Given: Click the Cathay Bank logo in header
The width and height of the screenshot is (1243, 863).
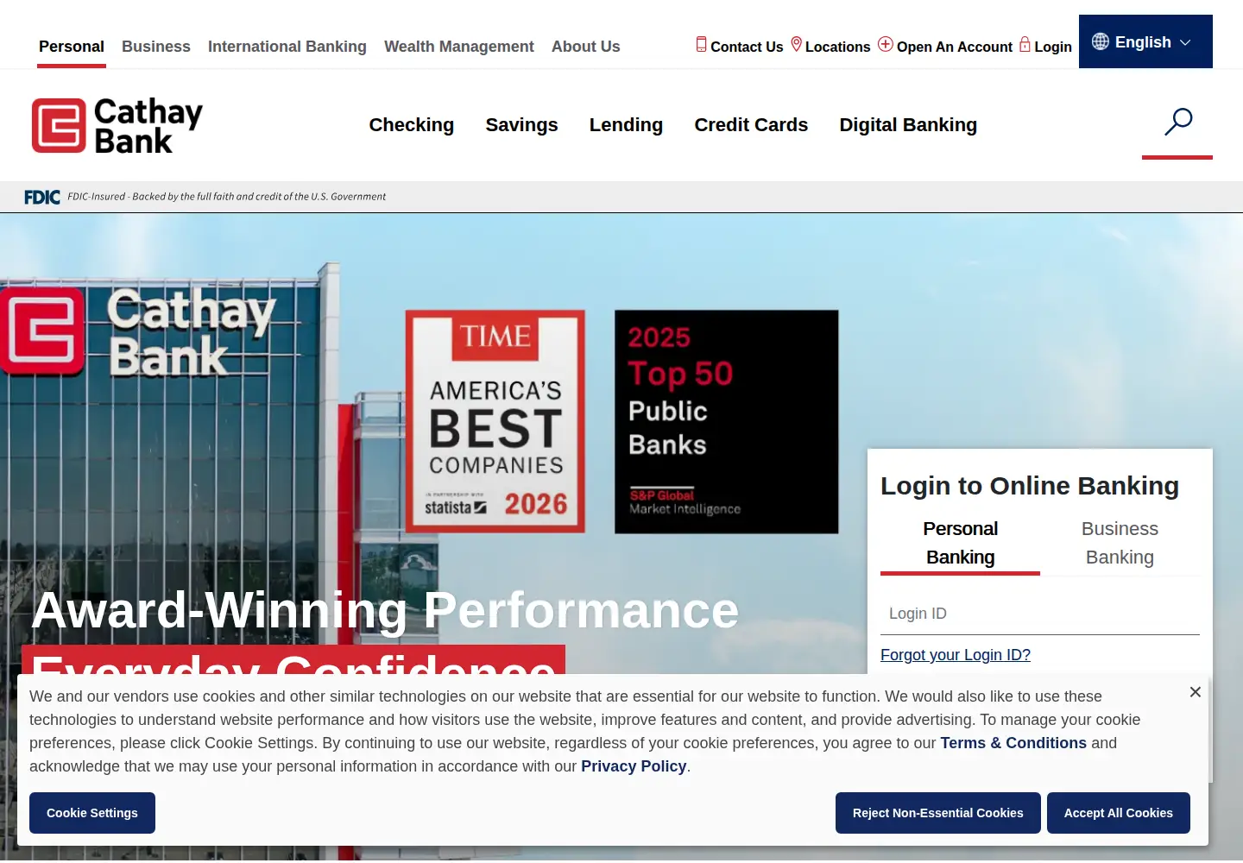Looking at the screenshot, I should [x=117, y=125].
